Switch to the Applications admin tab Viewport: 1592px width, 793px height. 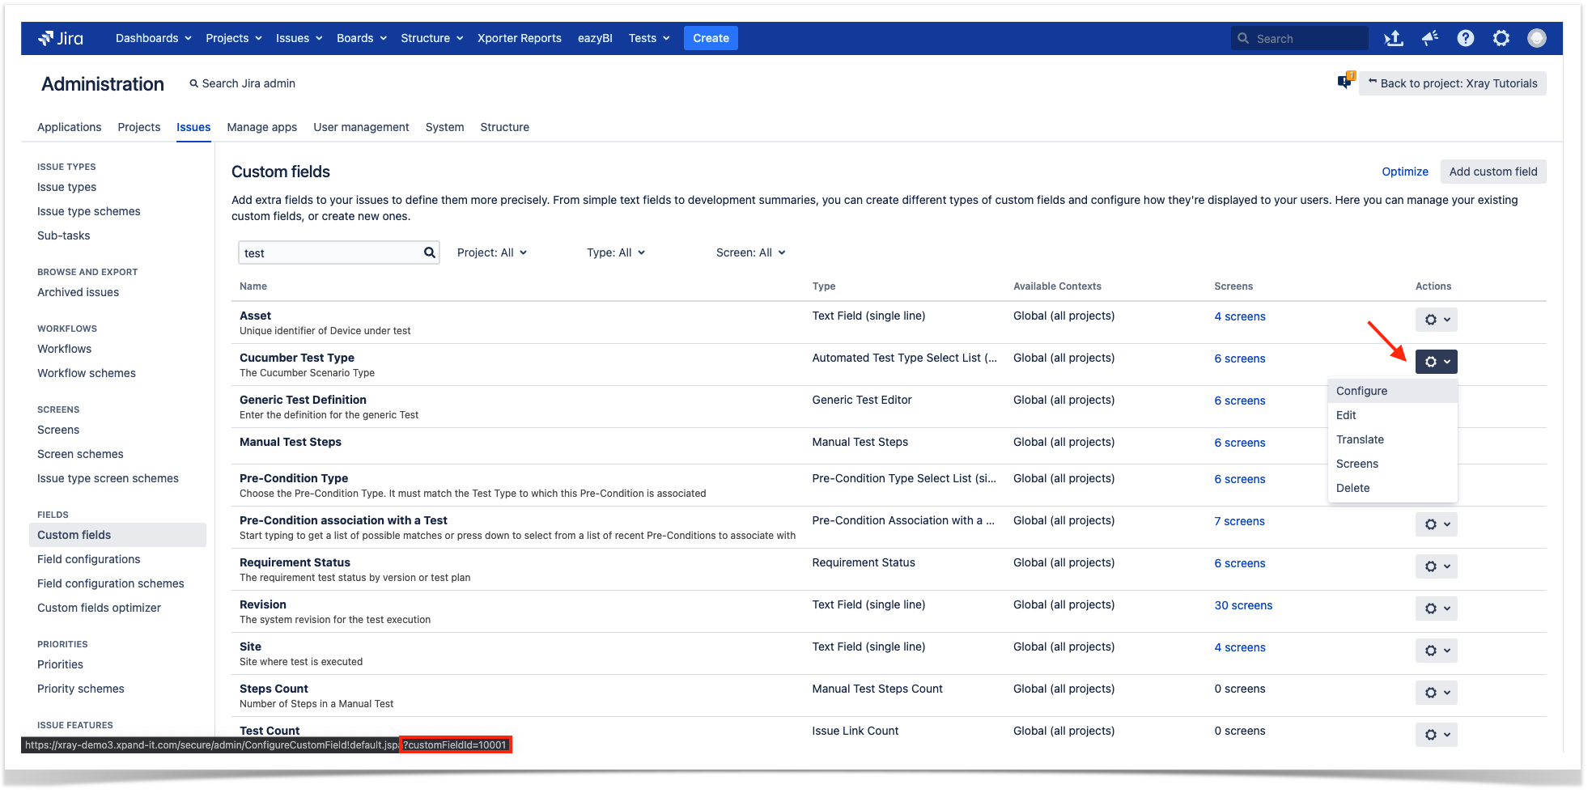tap(69, 127)
